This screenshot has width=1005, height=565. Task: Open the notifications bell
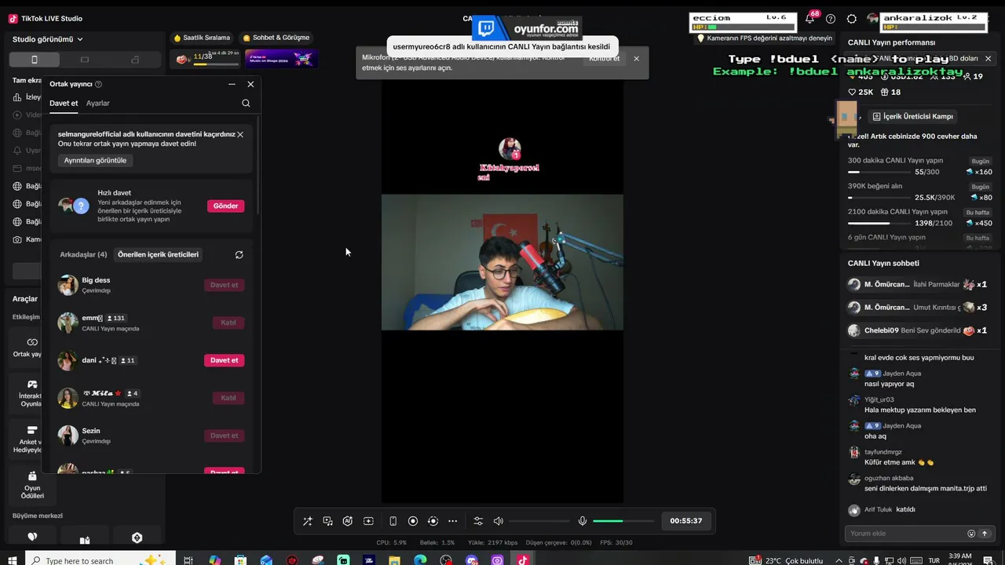[810, 18]
